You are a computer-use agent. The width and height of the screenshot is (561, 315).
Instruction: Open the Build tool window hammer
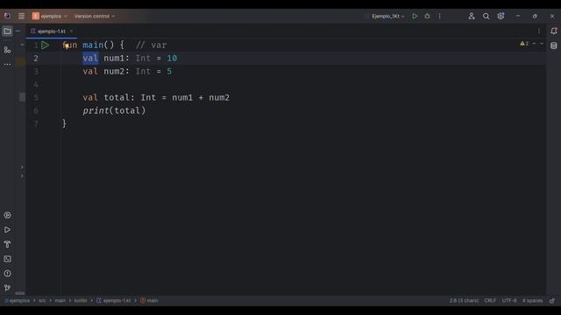click(x=7, y=244)
